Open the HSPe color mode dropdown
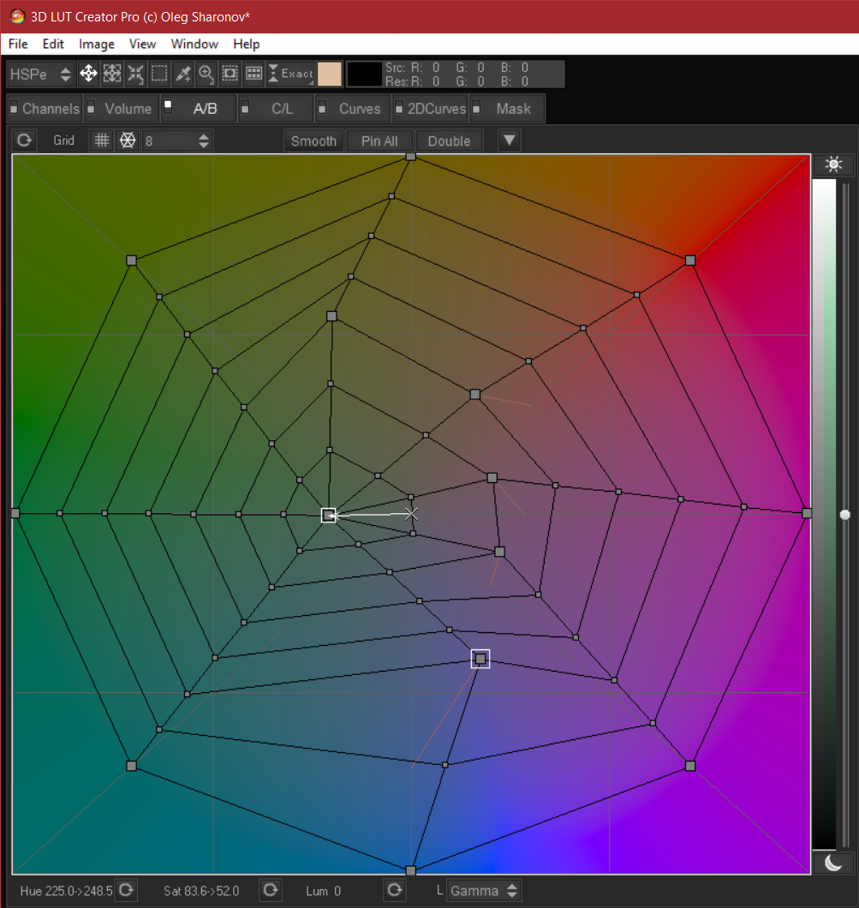This screenshot has width=859, height=908. pos(39,74)
